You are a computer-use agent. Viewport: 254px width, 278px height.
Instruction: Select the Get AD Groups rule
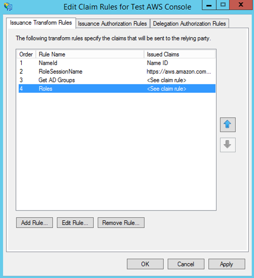pyautogui.click(x=117, y=80)
